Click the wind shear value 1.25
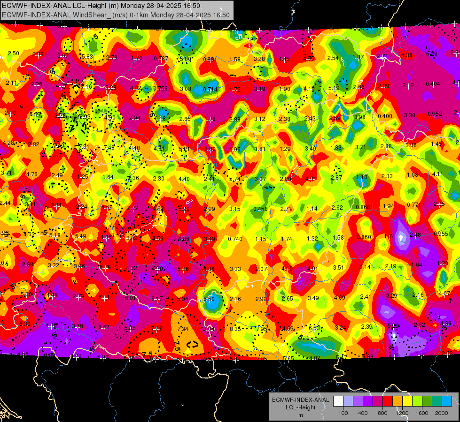 click(82, 177)
